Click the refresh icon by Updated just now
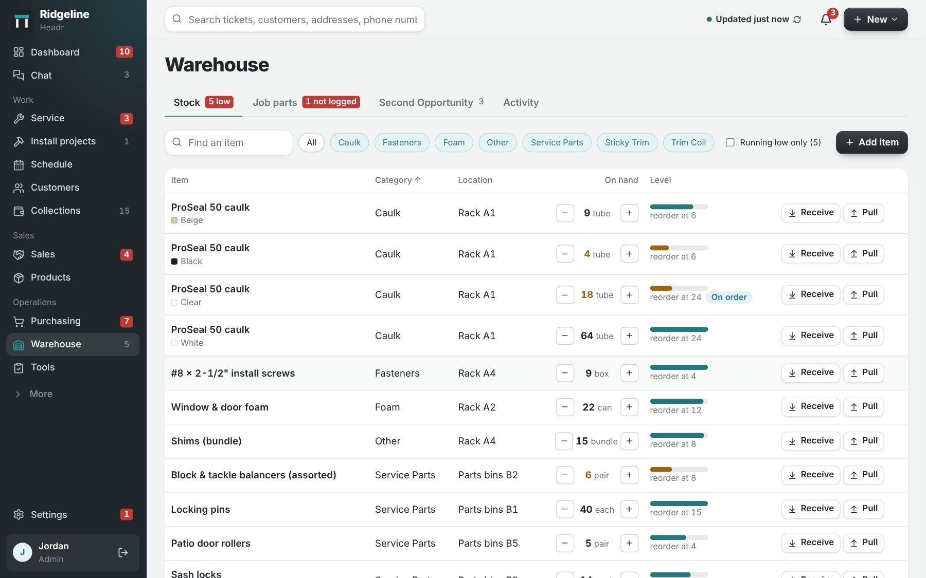The height and width of the screenshot is (578, 926). coord(797,20)
